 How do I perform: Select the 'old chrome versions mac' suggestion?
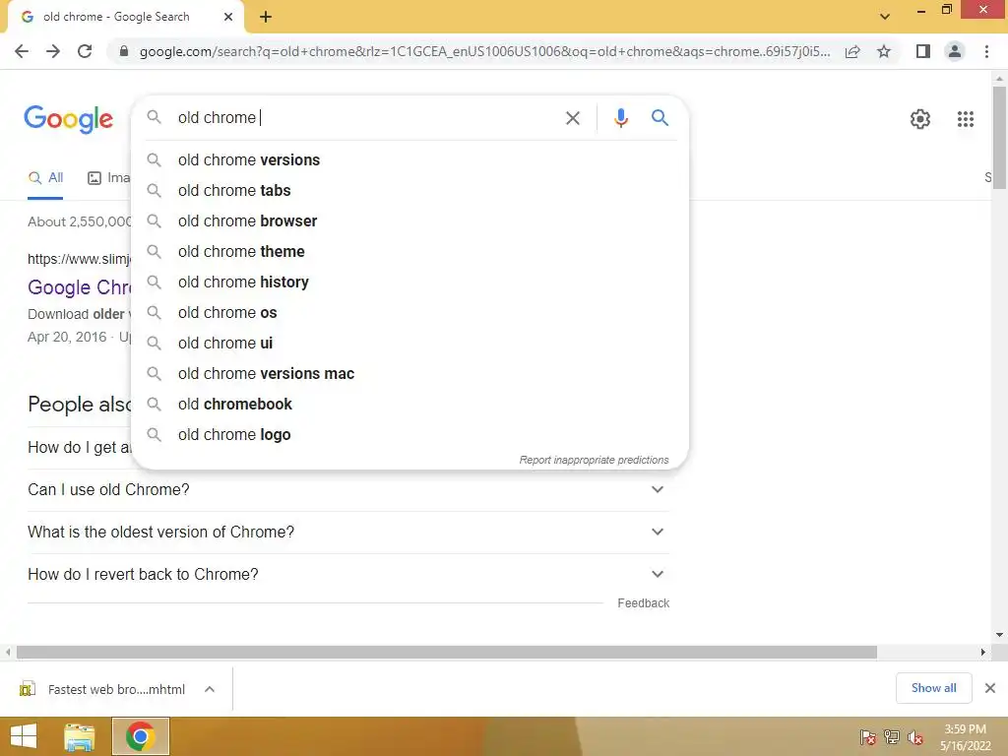pyautogui.click(x=409, y=373)
